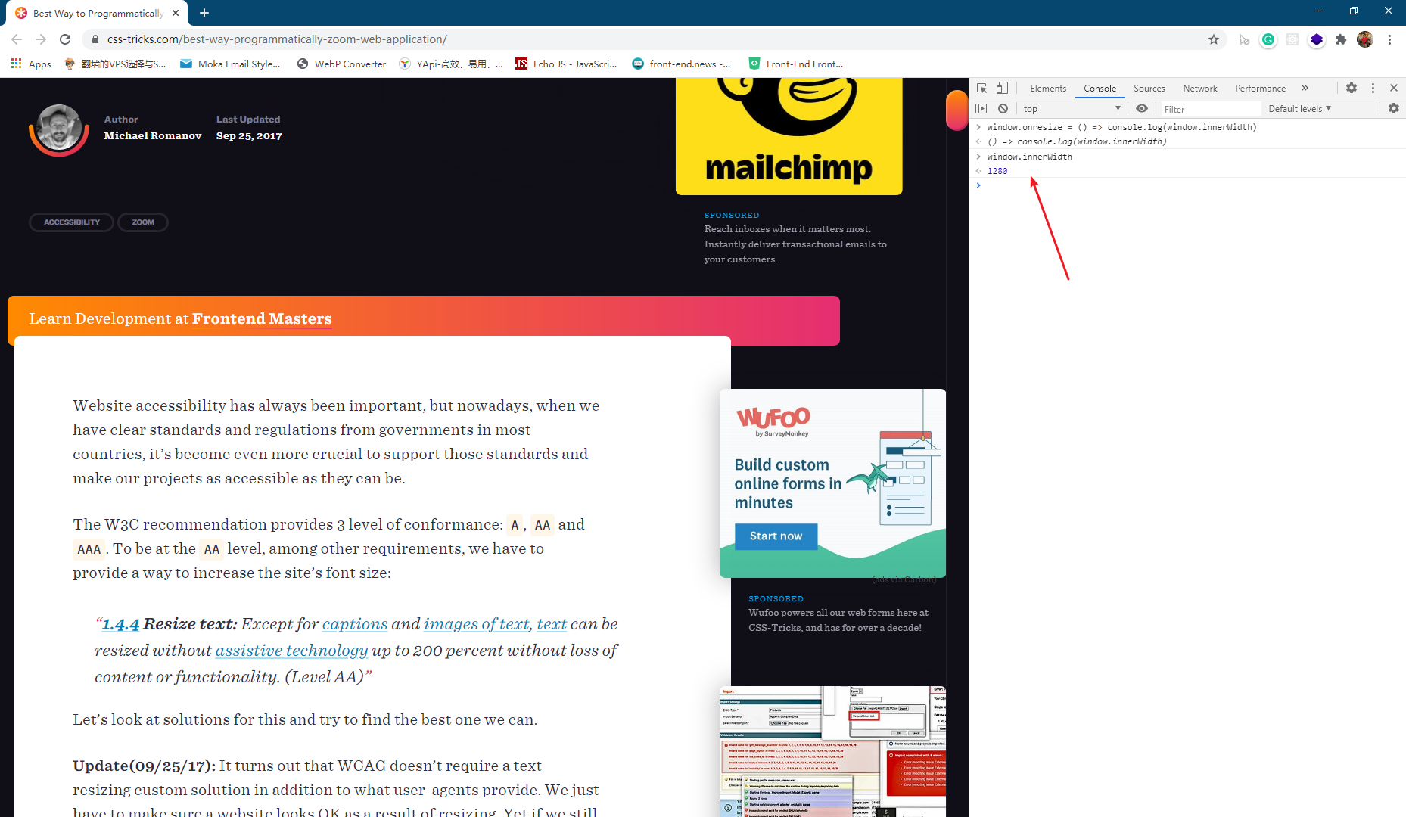
Task: Expand the console result value 1280
Action: [x=997, y=171]
